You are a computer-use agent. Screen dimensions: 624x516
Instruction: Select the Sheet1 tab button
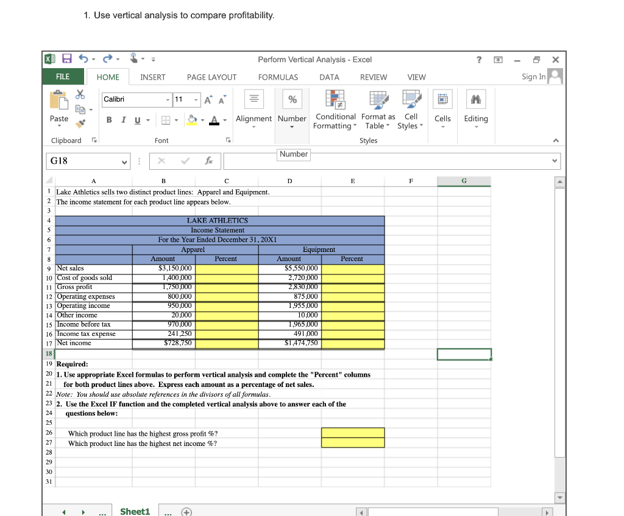click(135, 511)
